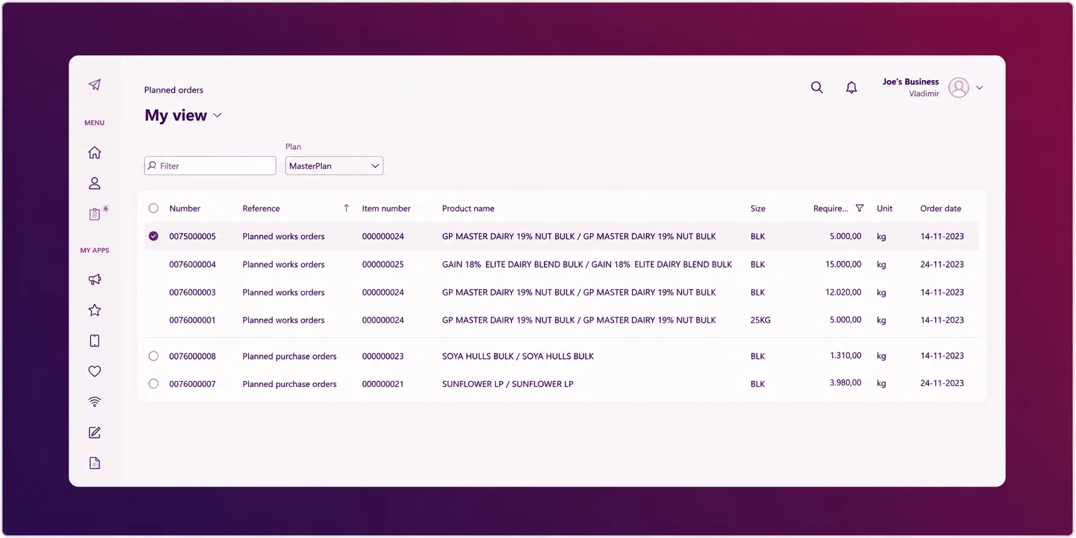
Task: Click the Item number column header
Action: [x=386, y=208]
